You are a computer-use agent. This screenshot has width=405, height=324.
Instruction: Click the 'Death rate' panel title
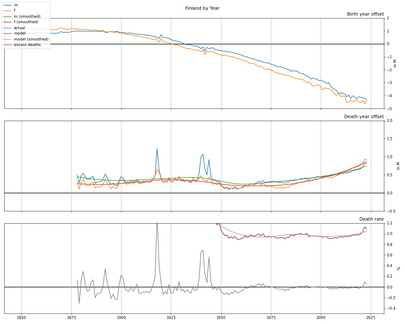tap(371, 219)
